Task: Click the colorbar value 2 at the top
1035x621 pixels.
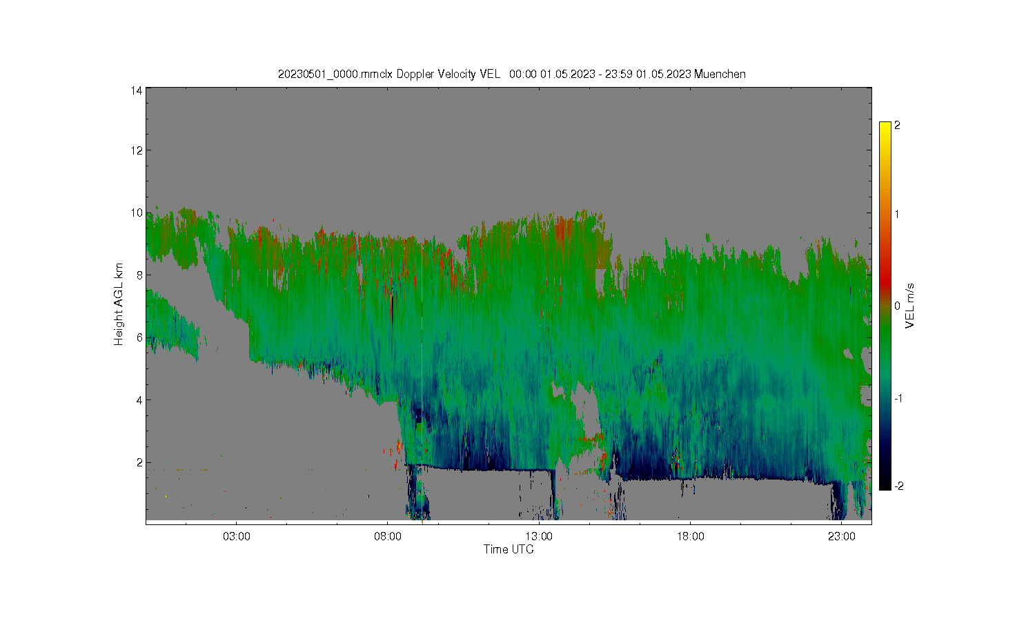Action: coord(897,126)
